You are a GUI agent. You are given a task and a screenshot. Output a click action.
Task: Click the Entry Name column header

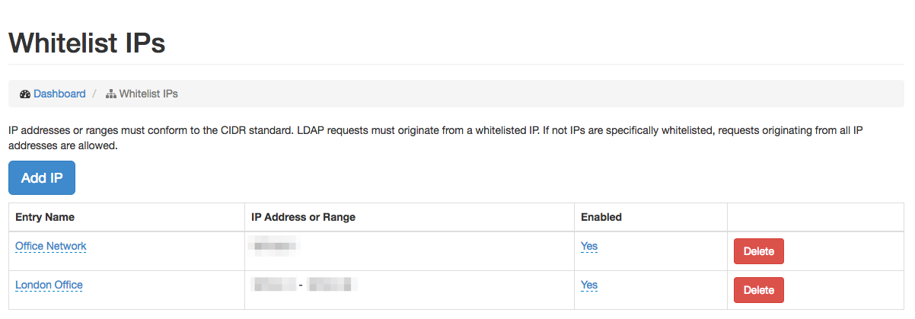click(x=45, y=217)
